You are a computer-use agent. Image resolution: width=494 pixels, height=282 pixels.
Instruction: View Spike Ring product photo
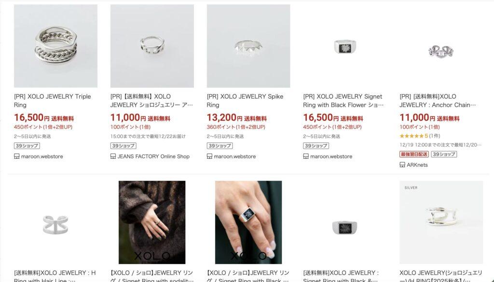(248, 46)
